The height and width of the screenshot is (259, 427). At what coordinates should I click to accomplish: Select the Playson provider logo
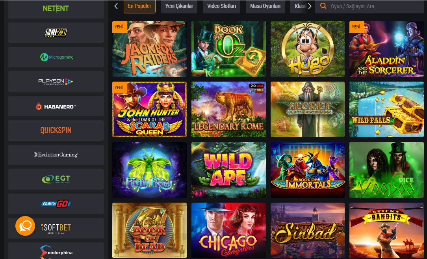56,82
